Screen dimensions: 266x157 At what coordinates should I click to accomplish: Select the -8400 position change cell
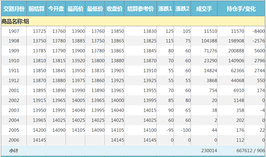pyautogui.click(x=258, y=31)
